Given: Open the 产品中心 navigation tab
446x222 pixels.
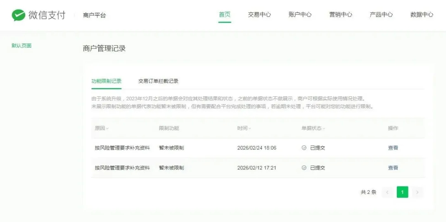Looking at the screenshot, I should click(381, 14).
